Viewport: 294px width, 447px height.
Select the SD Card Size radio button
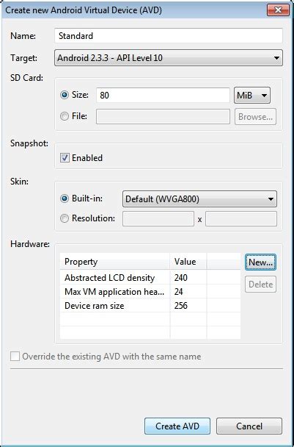[65, 95]
